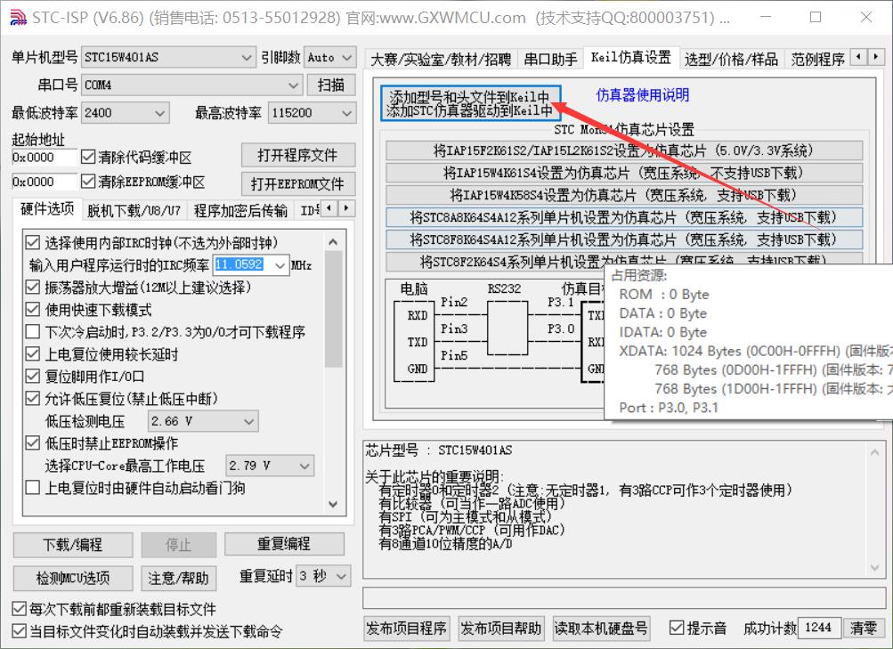This screenshot has height=649, width=893.
Task: Toggle 提示音 checkbox
Action: (677, 628)
